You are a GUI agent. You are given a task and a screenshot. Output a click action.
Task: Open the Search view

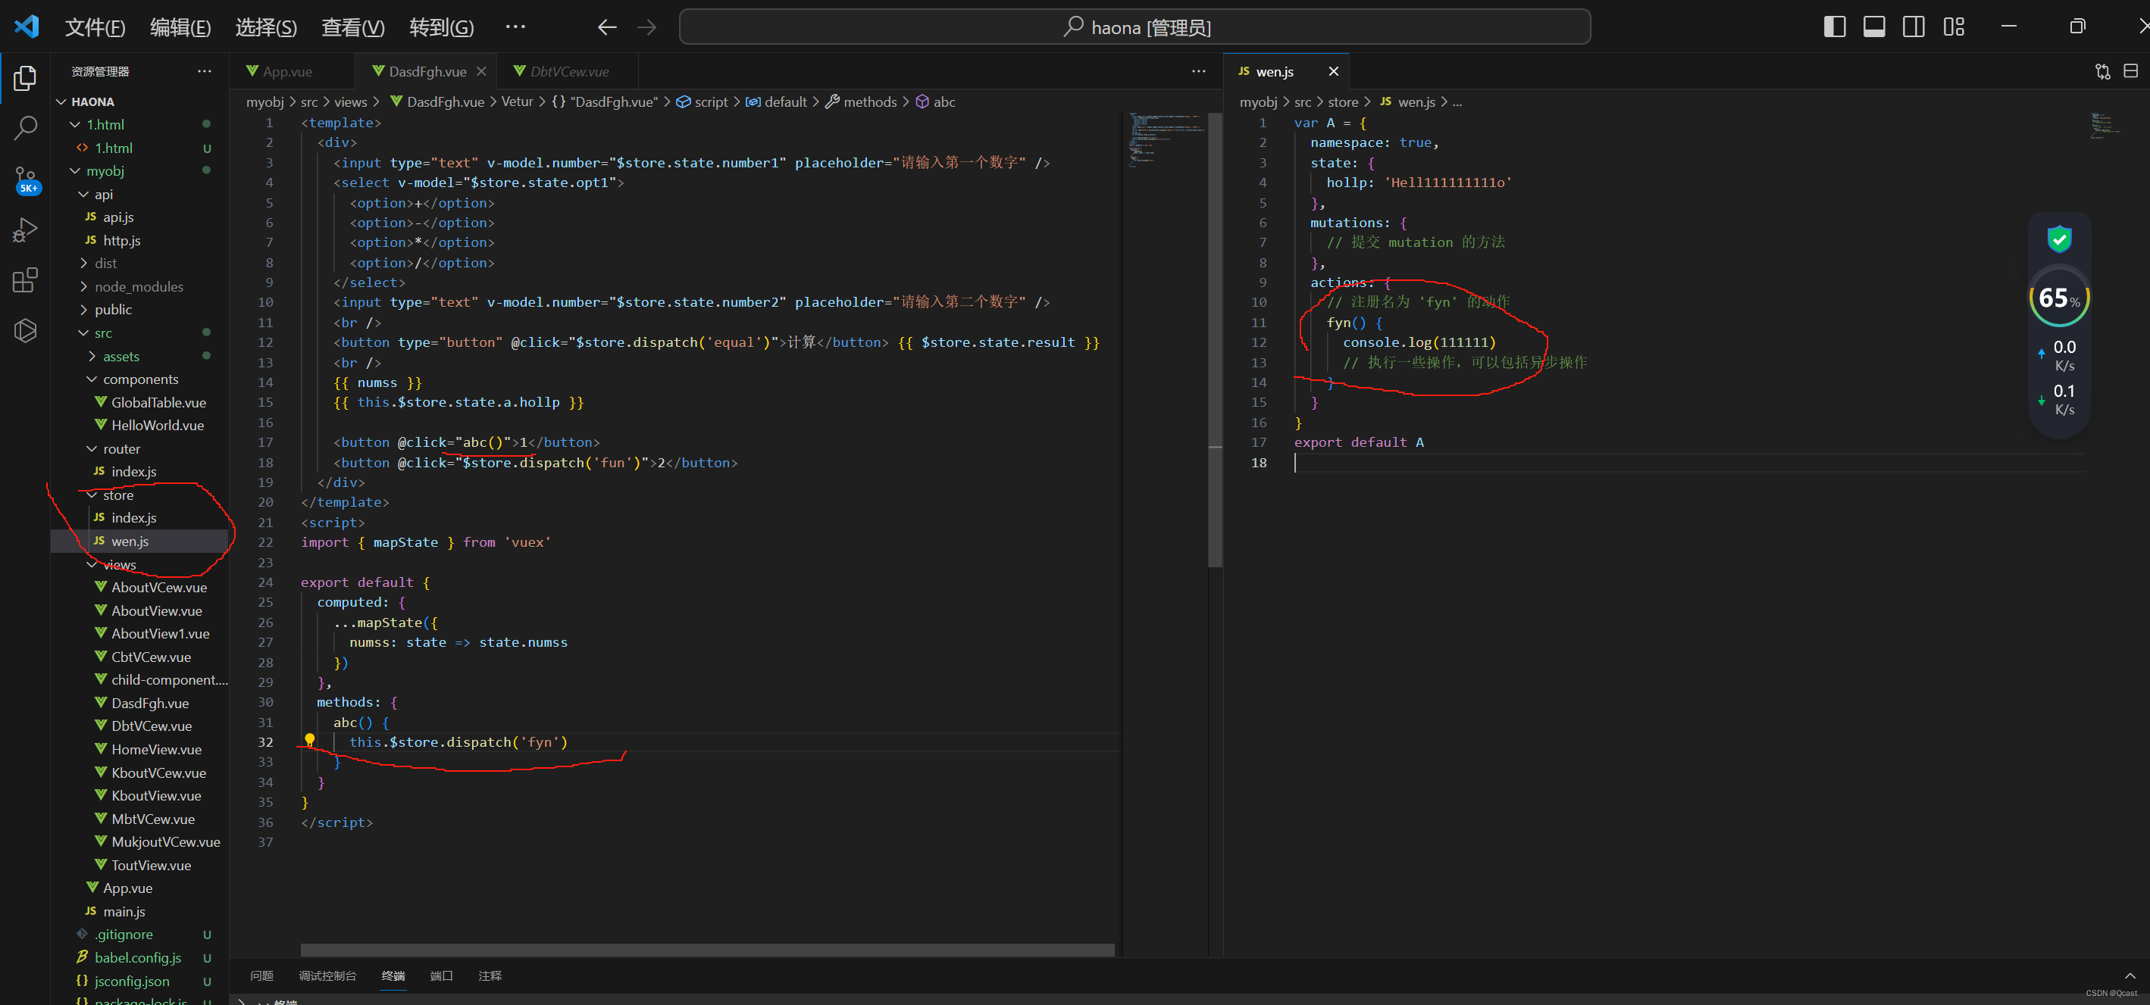(x=25, y=129)
